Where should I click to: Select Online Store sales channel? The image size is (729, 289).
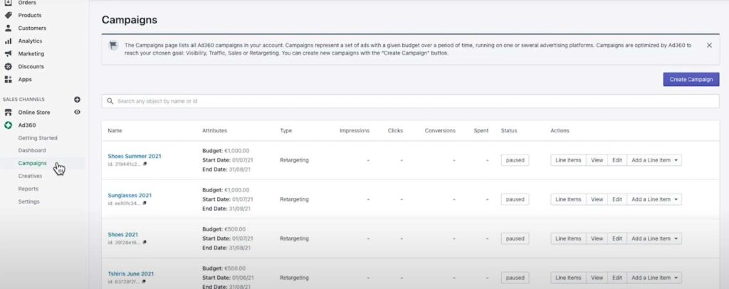pos(34,112)
